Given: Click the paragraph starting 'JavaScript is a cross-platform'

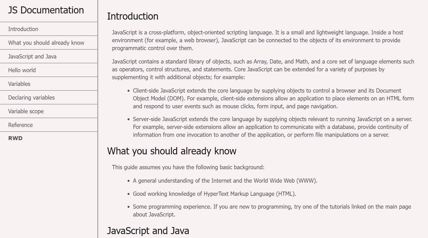Looking at the screenshot, I should tap(257, 40).
